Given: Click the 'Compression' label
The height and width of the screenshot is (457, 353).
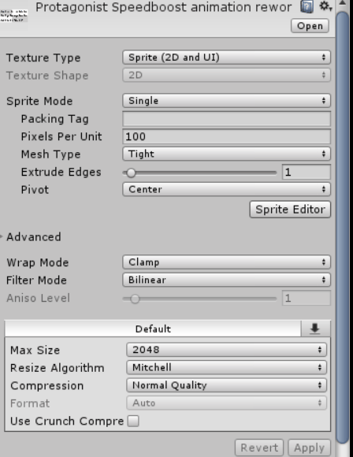Looking at the screenshot, I should pos(47,385).
